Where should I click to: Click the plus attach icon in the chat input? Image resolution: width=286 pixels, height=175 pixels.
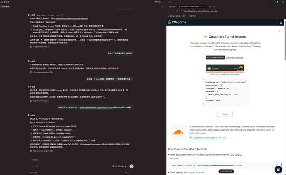click(32, 166)
